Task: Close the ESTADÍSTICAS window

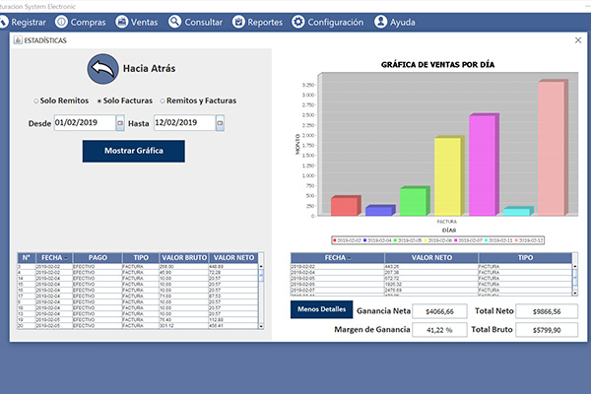Action: point(578,40)
